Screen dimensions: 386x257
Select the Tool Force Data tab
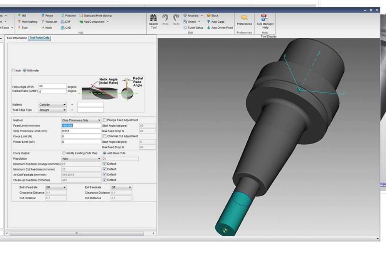click(x=39, y=38)
